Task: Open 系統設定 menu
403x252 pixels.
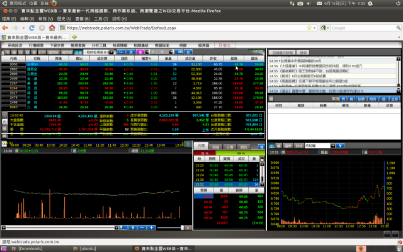Action: click(x=15, y=45)
